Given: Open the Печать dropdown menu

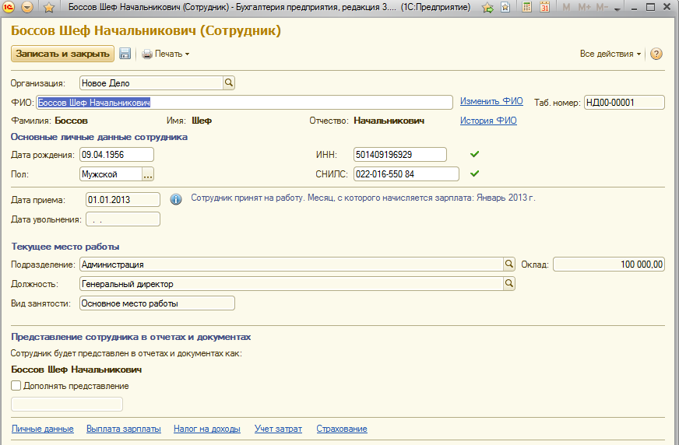Looking at the screenshot, I should (166, 54).
